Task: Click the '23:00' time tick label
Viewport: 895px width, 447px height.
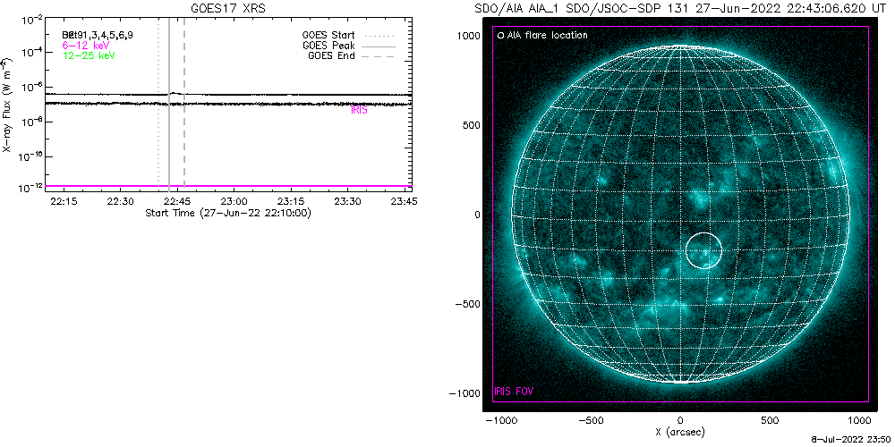Action: (233, 201)
